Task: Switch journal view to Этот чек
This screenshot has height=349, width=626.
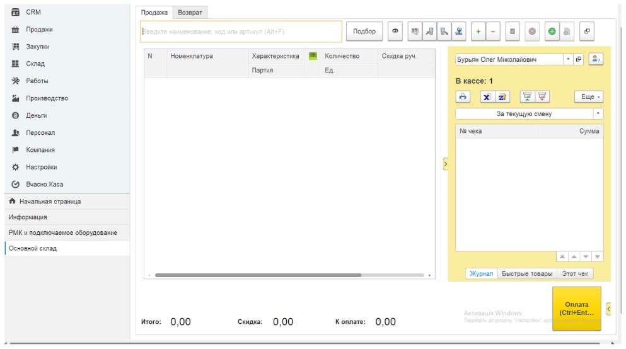Action: click(x=575, y=273)
